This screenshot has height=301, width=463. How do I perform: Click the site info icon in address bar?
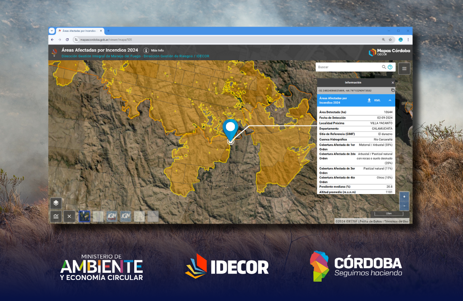coord(76,40)
